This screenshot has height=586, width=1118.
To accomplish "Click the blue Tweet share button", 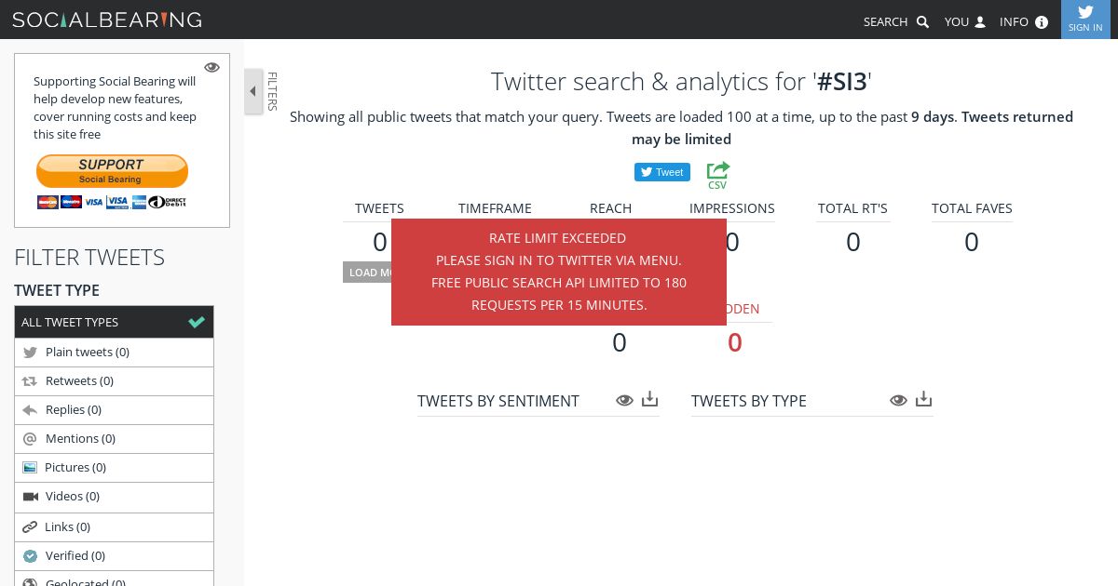I will tap(662, 172).
